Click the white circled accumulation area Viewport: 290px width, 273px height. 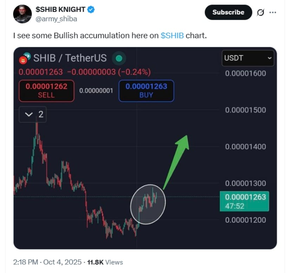pos(148,204)
